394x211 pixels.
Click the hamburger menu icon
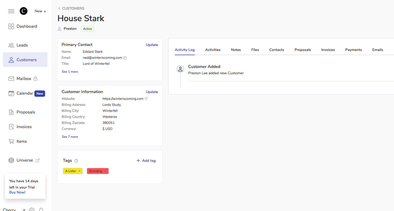[x=11, y=11]
